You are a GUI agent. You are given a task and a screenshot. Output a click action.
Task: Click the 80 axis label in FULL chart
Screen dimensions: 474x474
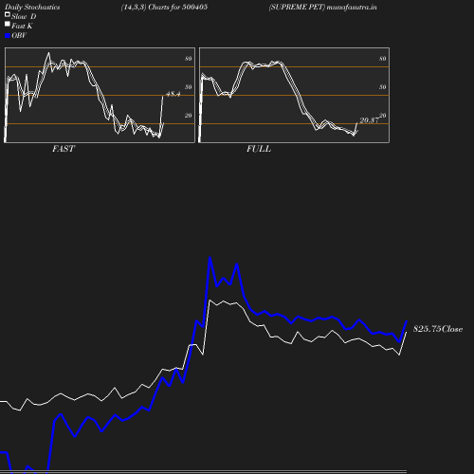pos(383,59)
